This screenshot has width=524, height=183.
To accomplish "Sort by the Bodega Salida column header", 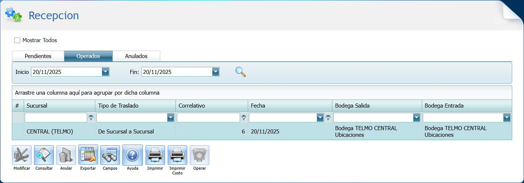I will [x=377, y=106].
